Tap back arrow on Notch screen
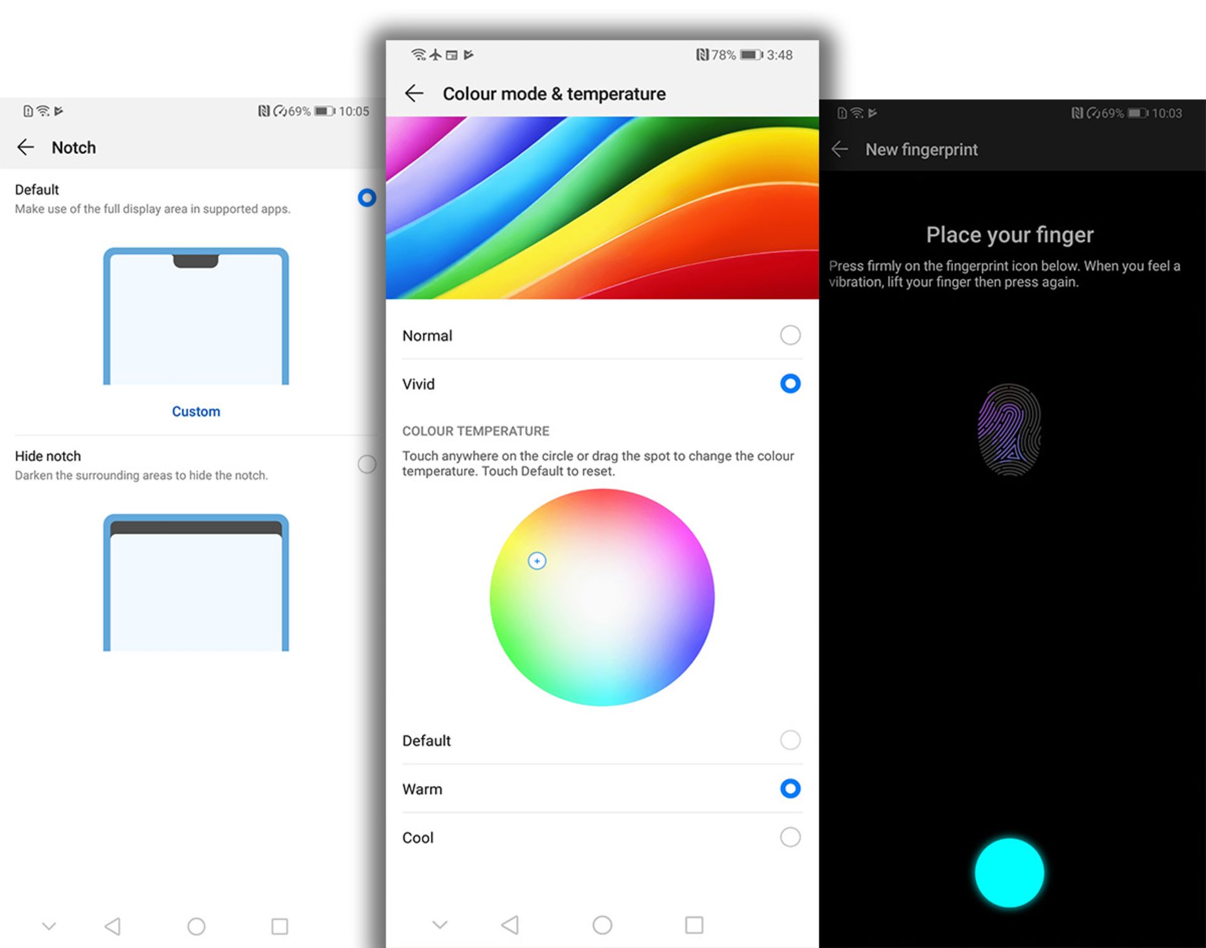This screenshot has width=1206, height=948. coord(26,148)
